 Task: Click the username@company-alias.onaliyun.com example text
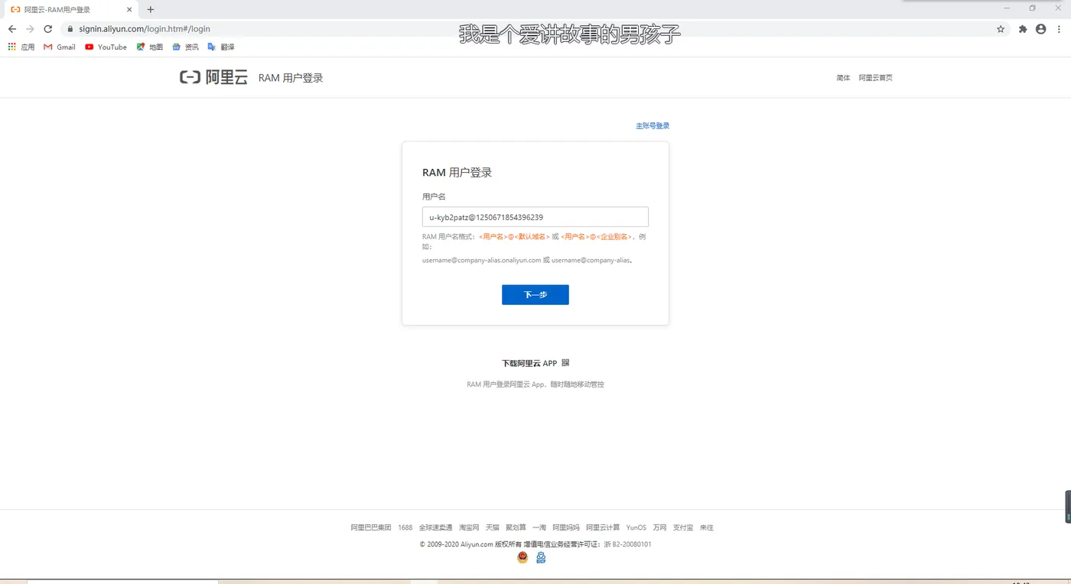click(482, 260)
